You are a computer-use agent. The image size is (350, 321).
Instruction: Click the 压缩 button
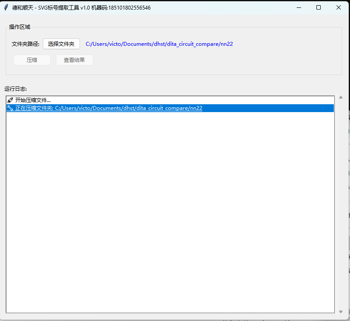32,60
